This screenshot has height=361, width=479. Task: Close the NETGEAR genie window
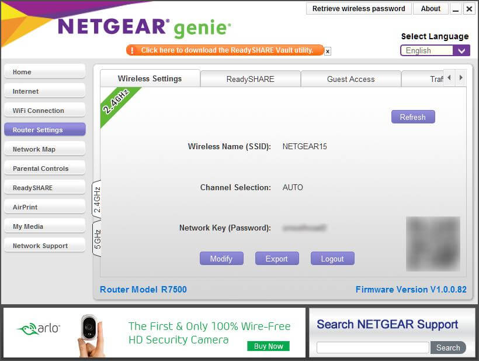coord(469,9)
